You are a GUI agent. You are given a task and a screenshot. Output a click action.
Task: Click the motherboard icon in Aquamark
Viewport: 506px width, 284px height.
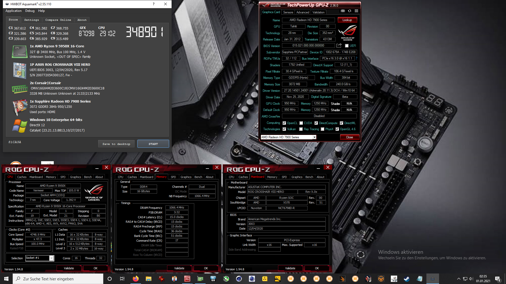pyautogui.click(x=20, y=70)
